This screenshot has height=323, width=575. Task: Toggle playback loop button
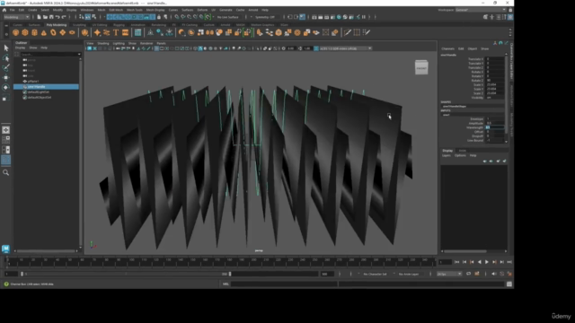click(468, 274)
